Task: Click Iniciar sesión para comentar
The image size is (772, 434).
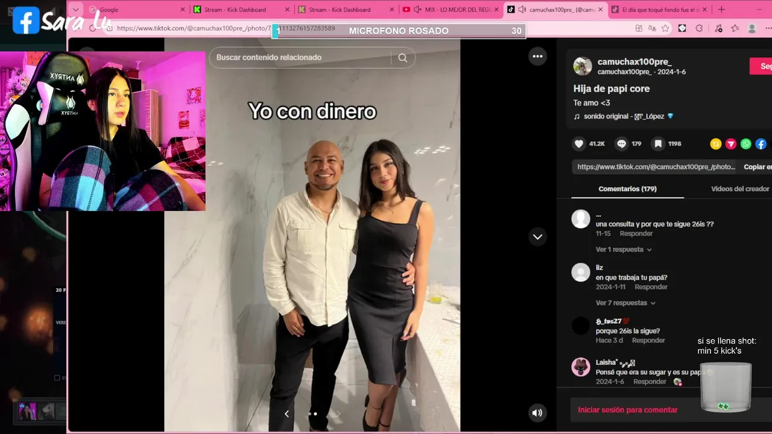Action: click(628, 410)
